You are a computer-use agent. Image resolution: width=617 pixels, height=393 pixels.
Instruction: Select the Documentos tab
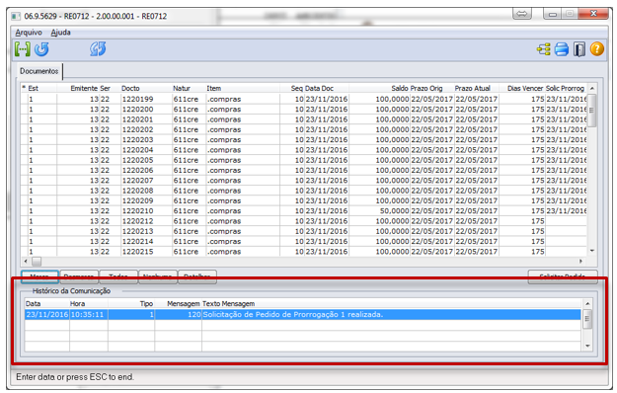click(39, 71)
